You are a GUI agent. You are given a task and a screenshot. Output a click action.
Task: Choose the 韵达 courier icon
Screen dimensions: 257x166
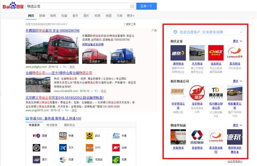pyautogui.click(x=90, y=136)
